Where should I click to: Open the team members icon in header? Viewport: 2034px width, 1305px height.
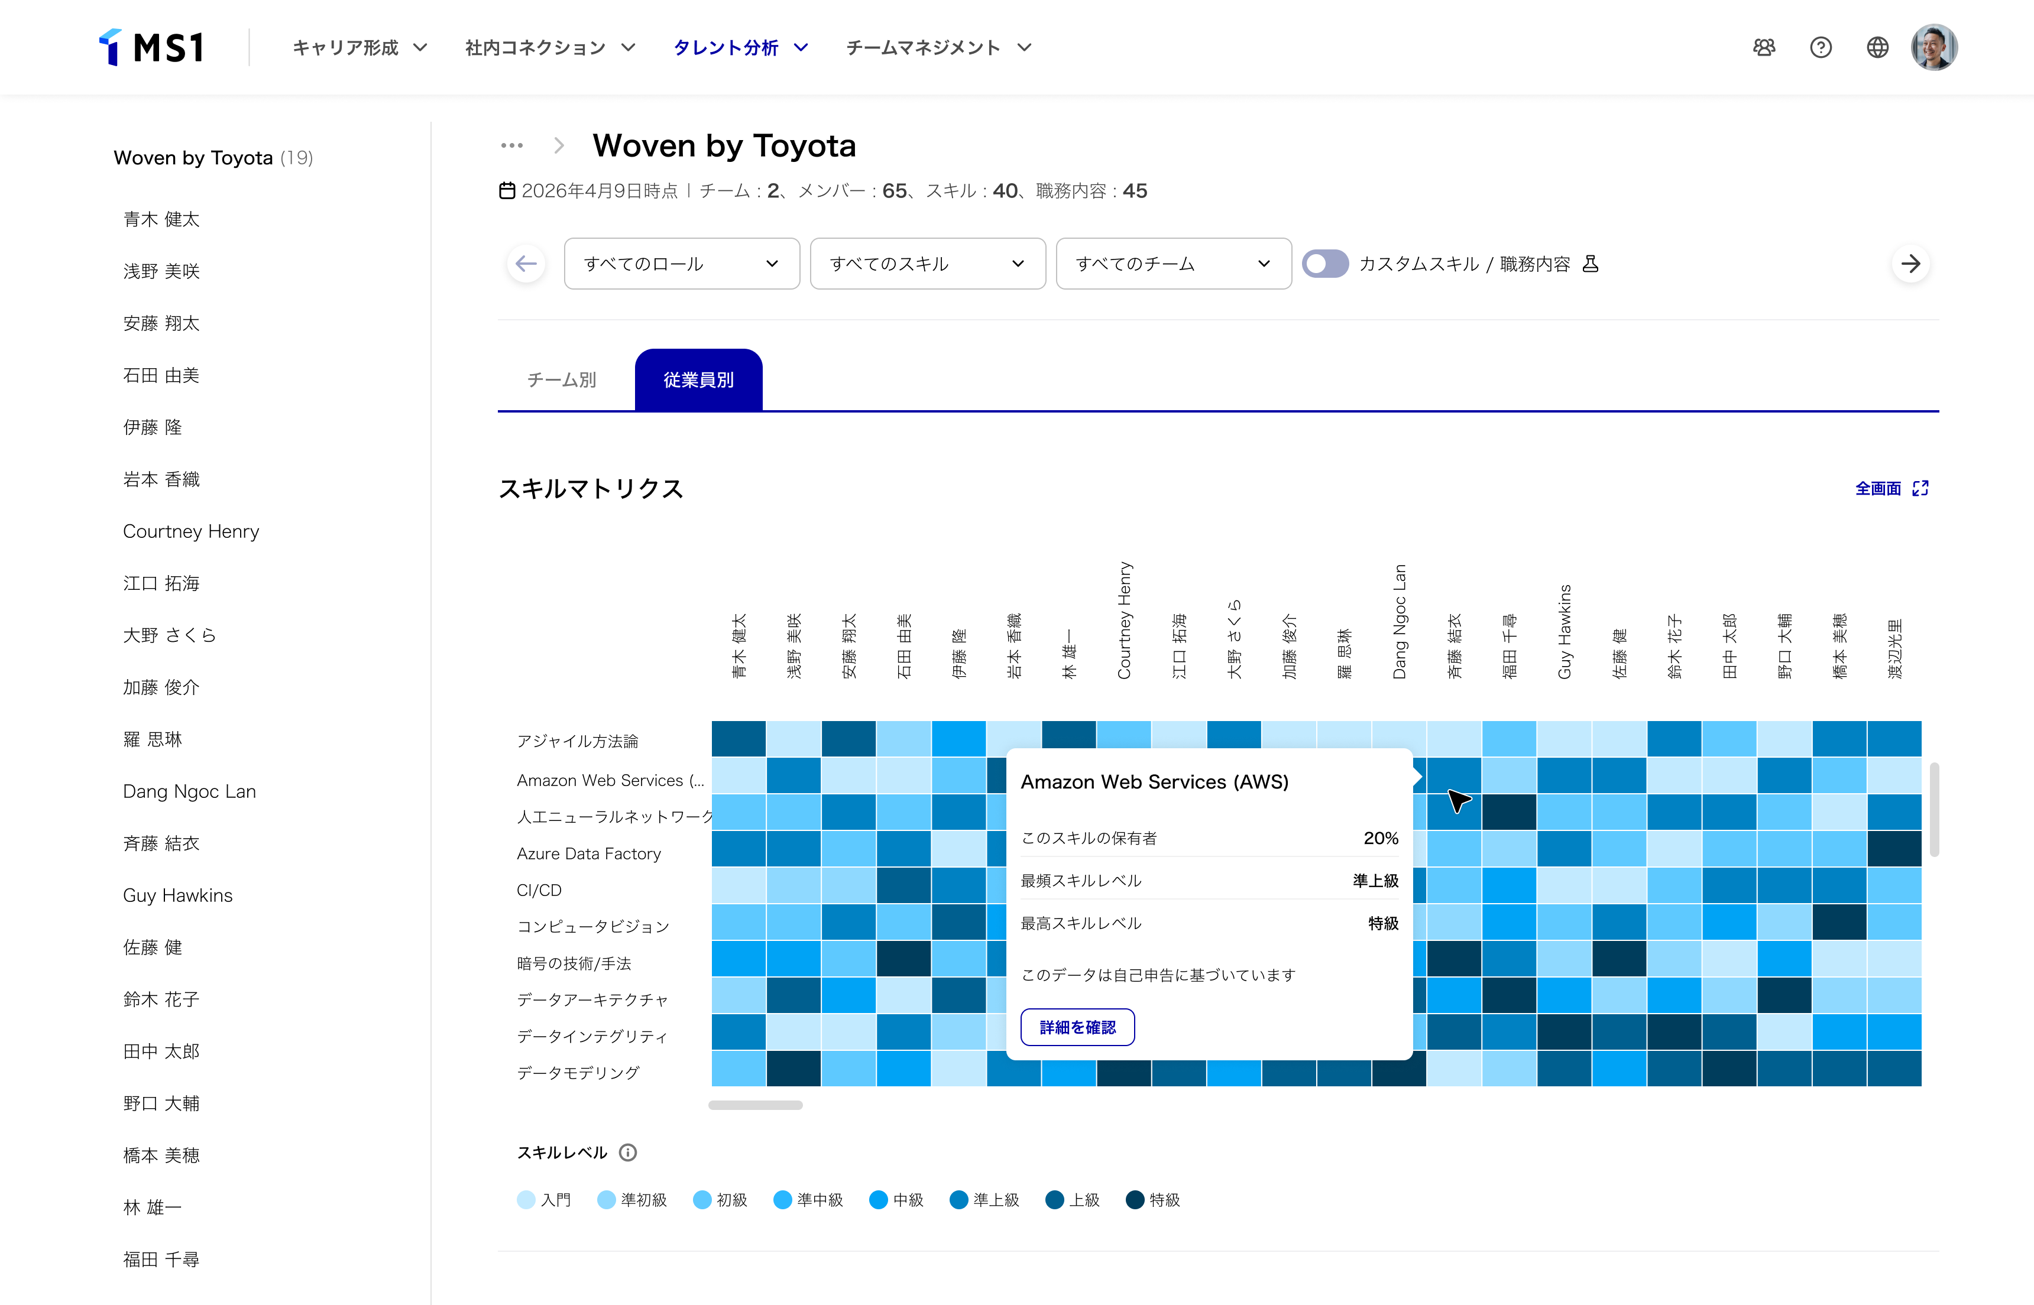1764,47
